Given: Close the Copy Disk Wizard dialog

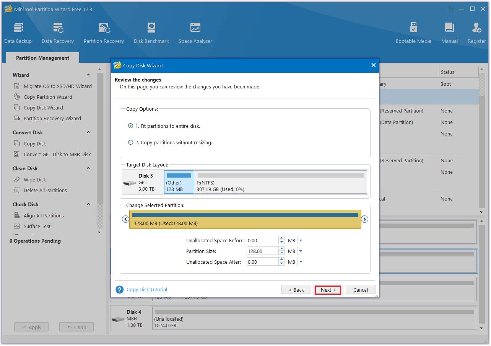Looking at the screenshot, I should point(374,65).
